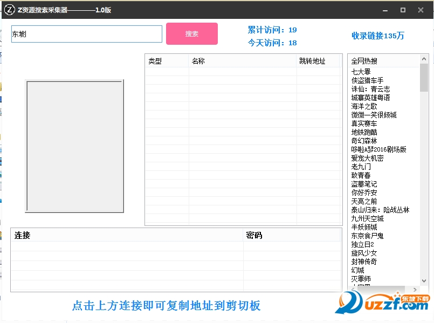Select 东京食尸鬼 from the list
The width and height of the screenshot is (434, 323).
[366, 236]
